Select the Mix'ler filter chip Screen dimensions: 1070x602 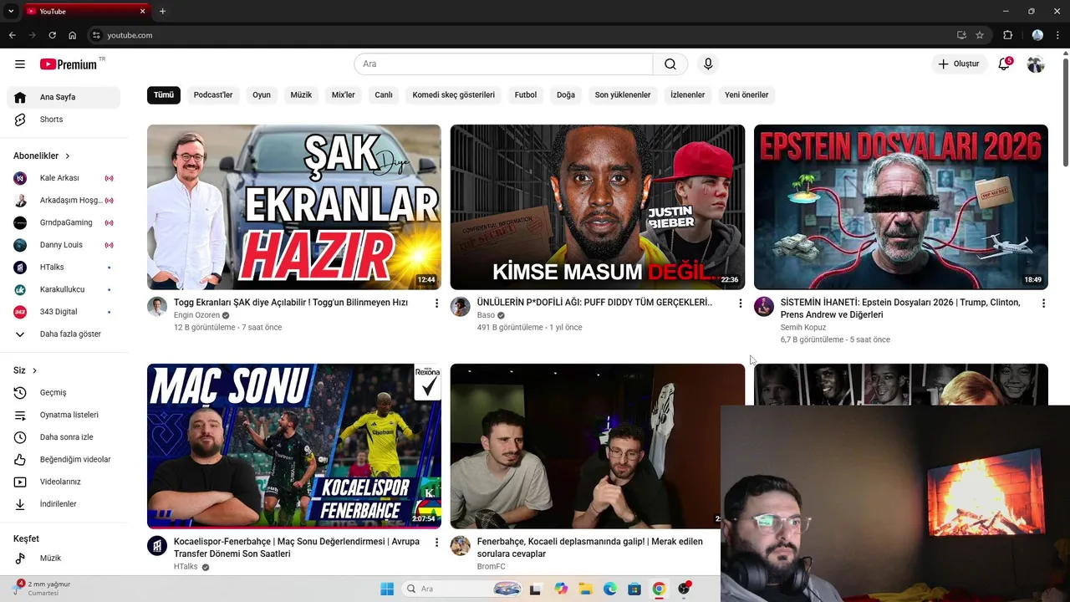(x=344, y=94)
